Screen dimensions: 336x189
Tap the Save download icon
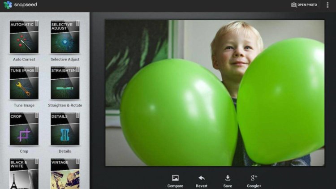coord(228,178)
